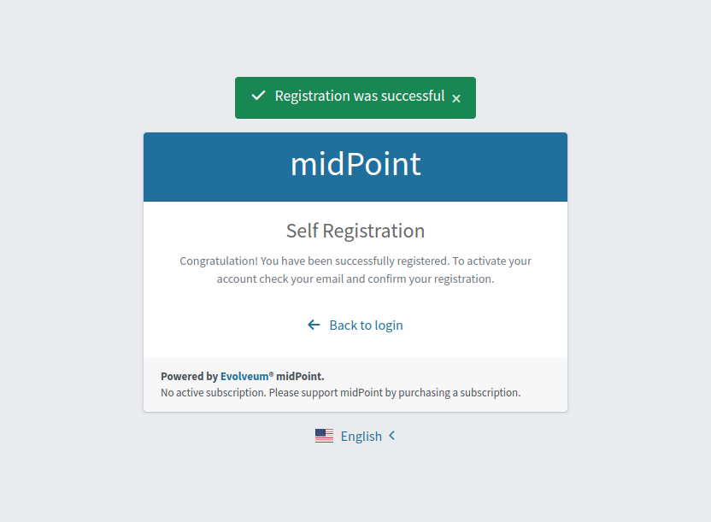Click the 'No active subscription' notice text
The image size is (711, 522).
click(x=340, y=393)
